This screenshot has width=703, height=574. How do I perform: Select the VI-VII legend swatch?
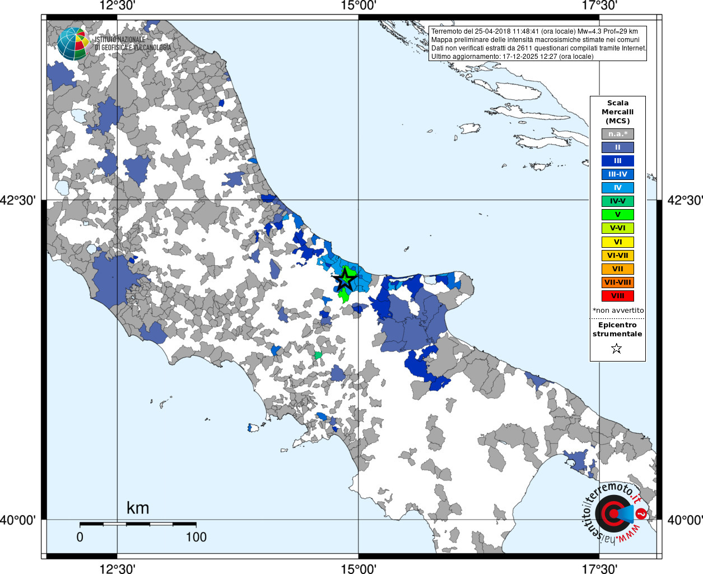(x=618, y=256)
